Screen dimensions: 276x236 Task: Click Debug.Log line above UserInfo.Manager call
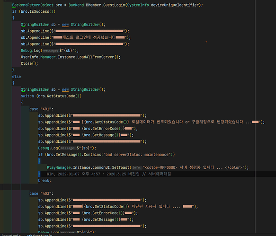[x=50, y=51]
